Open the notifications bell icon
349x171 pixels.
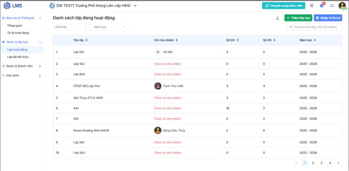pyautogui.click(x=322, y=6)
